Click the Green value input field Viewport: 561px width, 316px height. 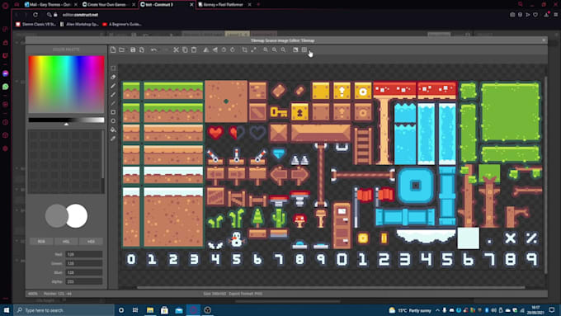(x=84, y=263)
